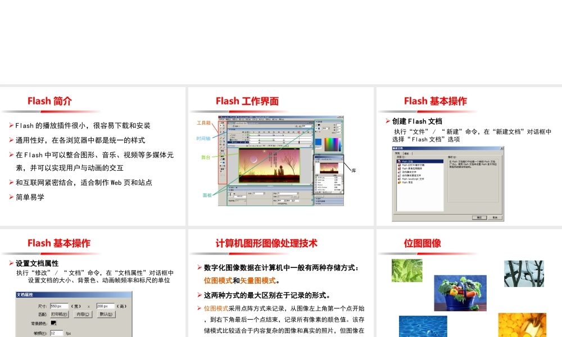Click the sunset stage image in Flash screenshot
This screenshot has height=337, width=562.
(x=269, y=166)
